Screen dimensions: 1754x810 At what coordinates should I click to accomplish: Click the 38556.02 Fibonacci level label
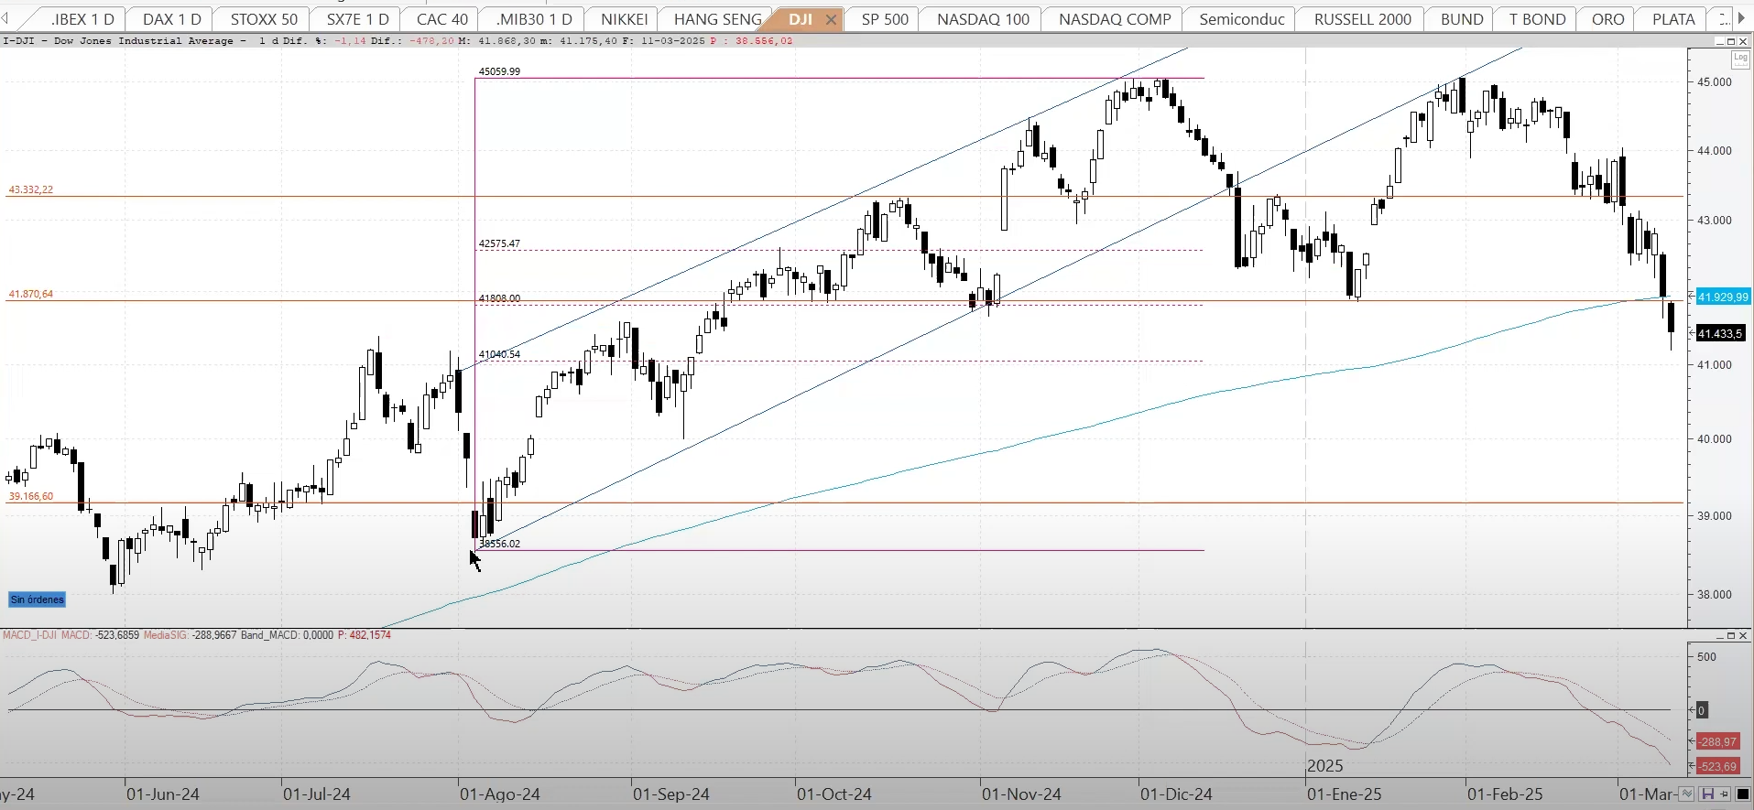[x=499, y=544]
